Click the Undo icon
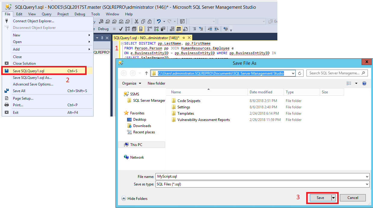373x208 pixels. click(159, 21)
